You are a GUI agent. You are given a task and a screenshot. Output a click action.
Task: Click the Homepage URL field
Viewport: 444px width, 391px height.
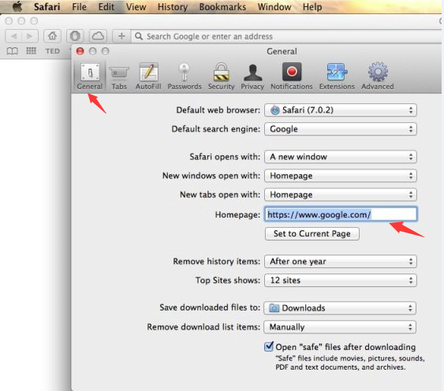pos(341,214)
